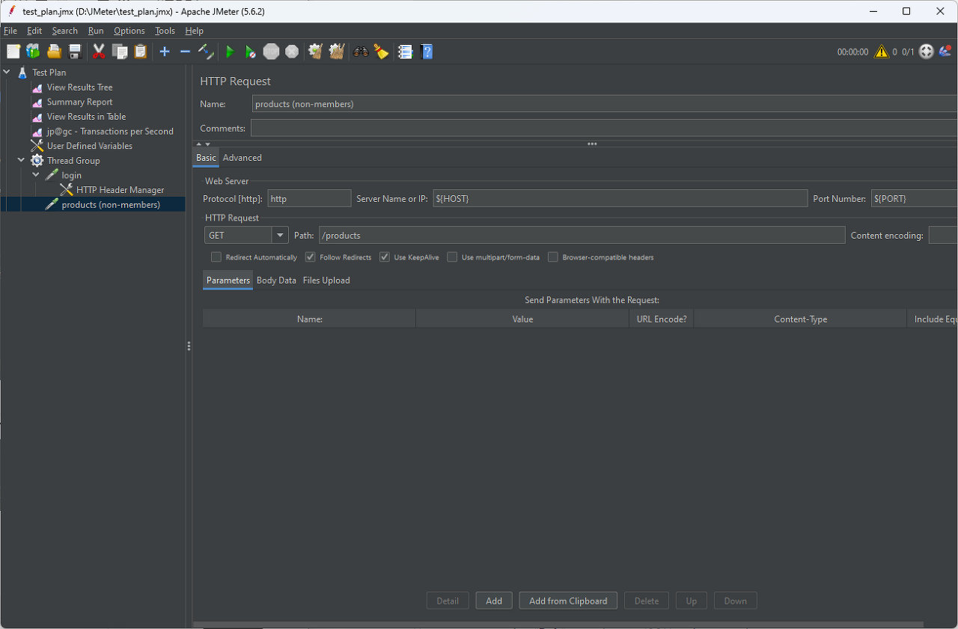
Task: Save the test plan with floppy icon
Action: coord(75,52)
